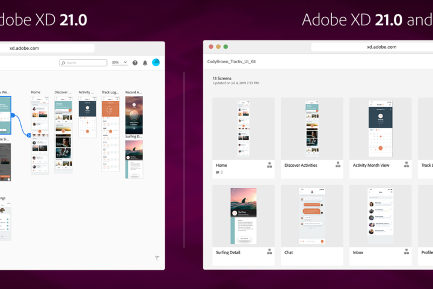The width and height of the screenshot is (433, 289).
Task: Close right browser window with red button
Action: [x=211, y=47]
